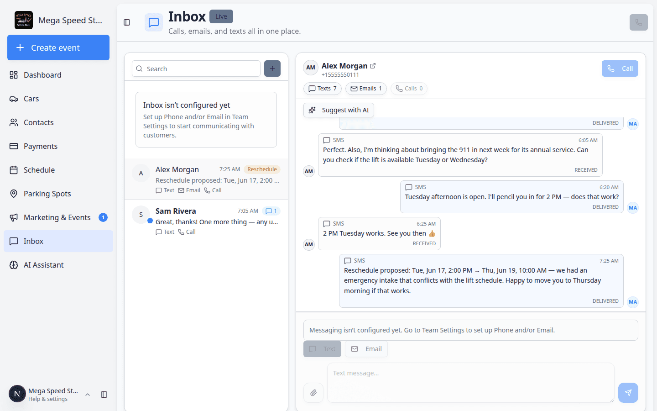This screenshot has width=657, height=411.
Task: Click the send message arrow button
Action: tap(628, 393)
